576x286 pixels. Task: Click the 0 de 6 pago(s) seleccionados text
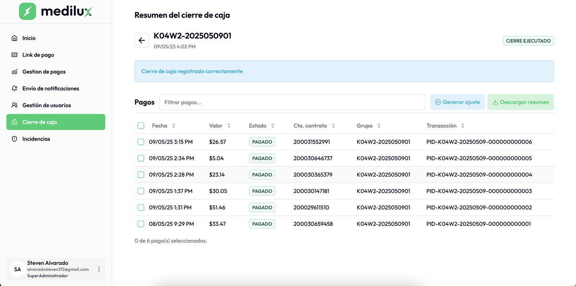pyautogui.click(x=171, y=240)
